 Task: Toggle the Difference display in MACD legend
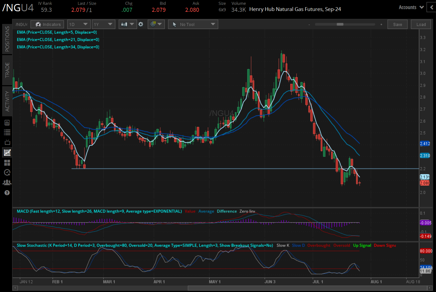[x=227, y=211]
